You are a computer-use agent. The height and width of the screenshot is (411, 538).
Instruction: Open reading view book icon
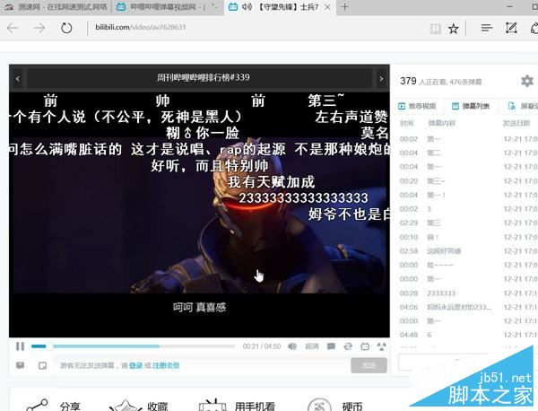[x=435, y=29]
